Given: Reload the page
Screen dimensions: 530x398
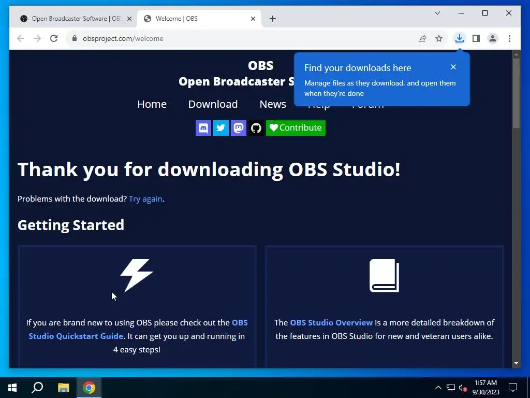Looking at the screenshot, I should click(54, 38).
